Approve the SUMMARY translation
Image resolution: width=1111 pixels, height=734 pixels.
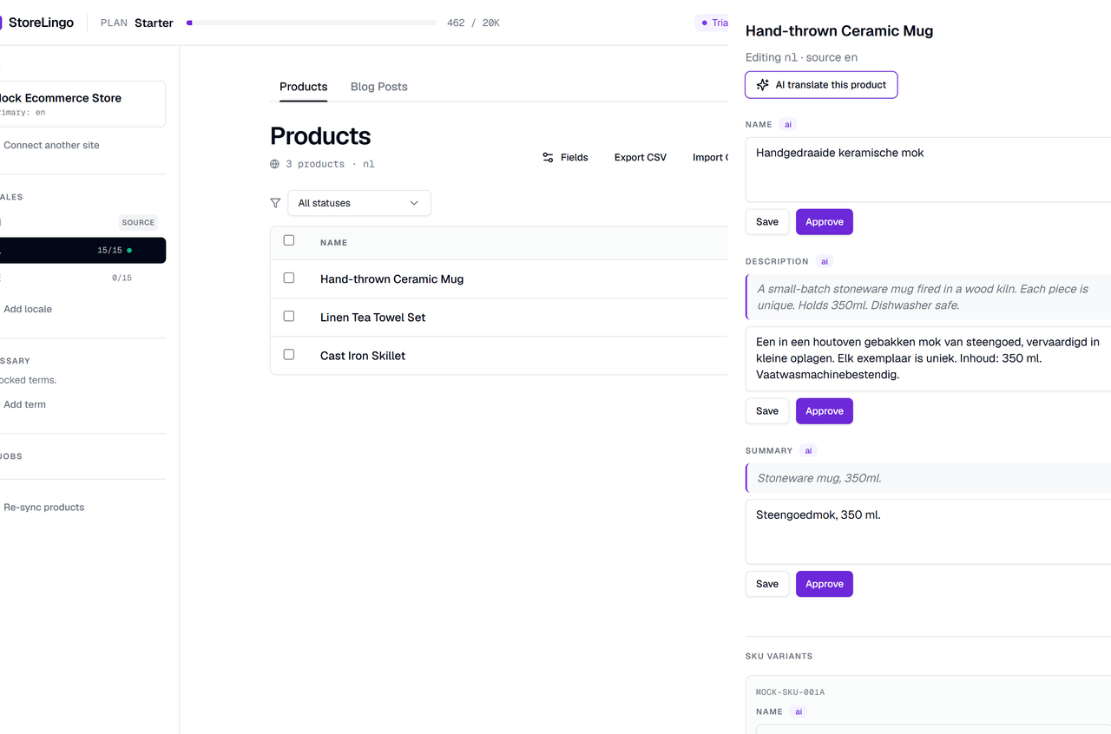825,584
